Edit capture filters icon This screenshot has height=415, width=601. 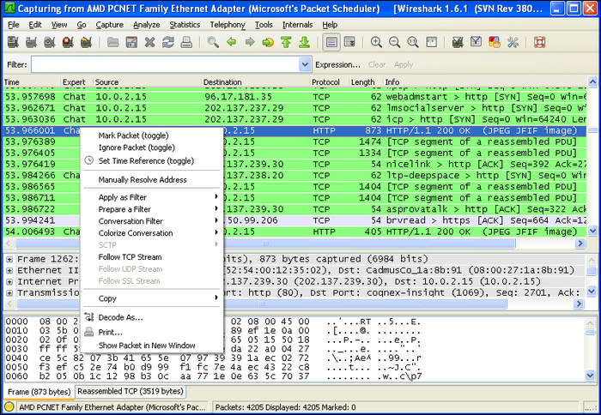click(x=458, y=42)
